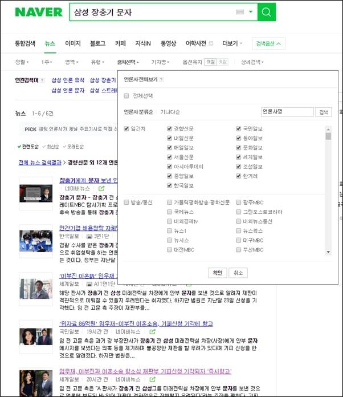The image size is (343, 397).
Task: Uncheck the 조선일보 checkbox
Action: click(238, 167)
